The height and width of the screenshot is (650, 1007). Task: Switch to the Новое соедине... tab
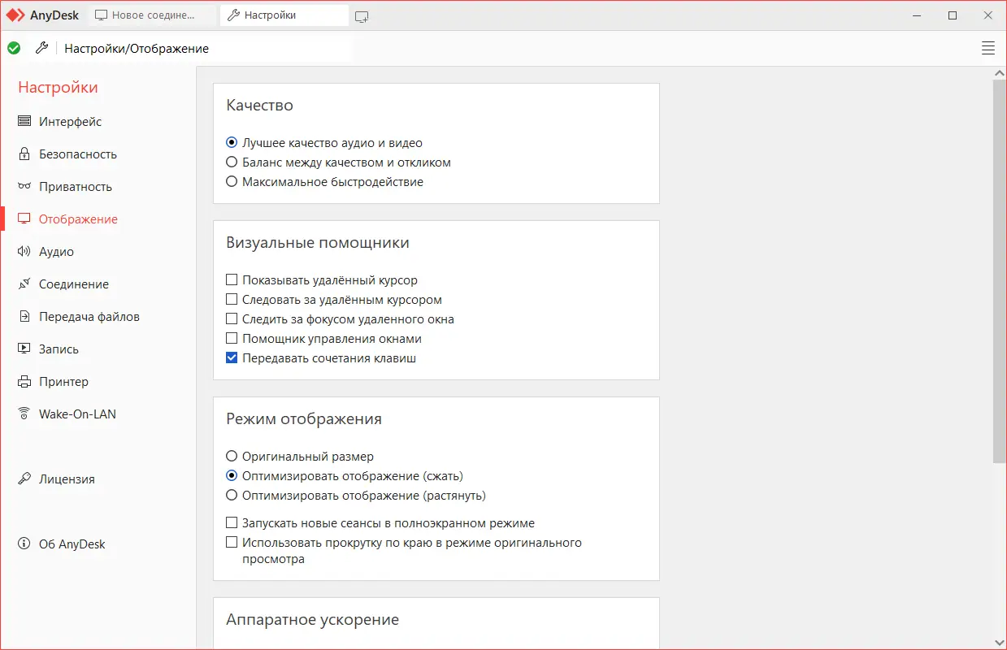150,15
